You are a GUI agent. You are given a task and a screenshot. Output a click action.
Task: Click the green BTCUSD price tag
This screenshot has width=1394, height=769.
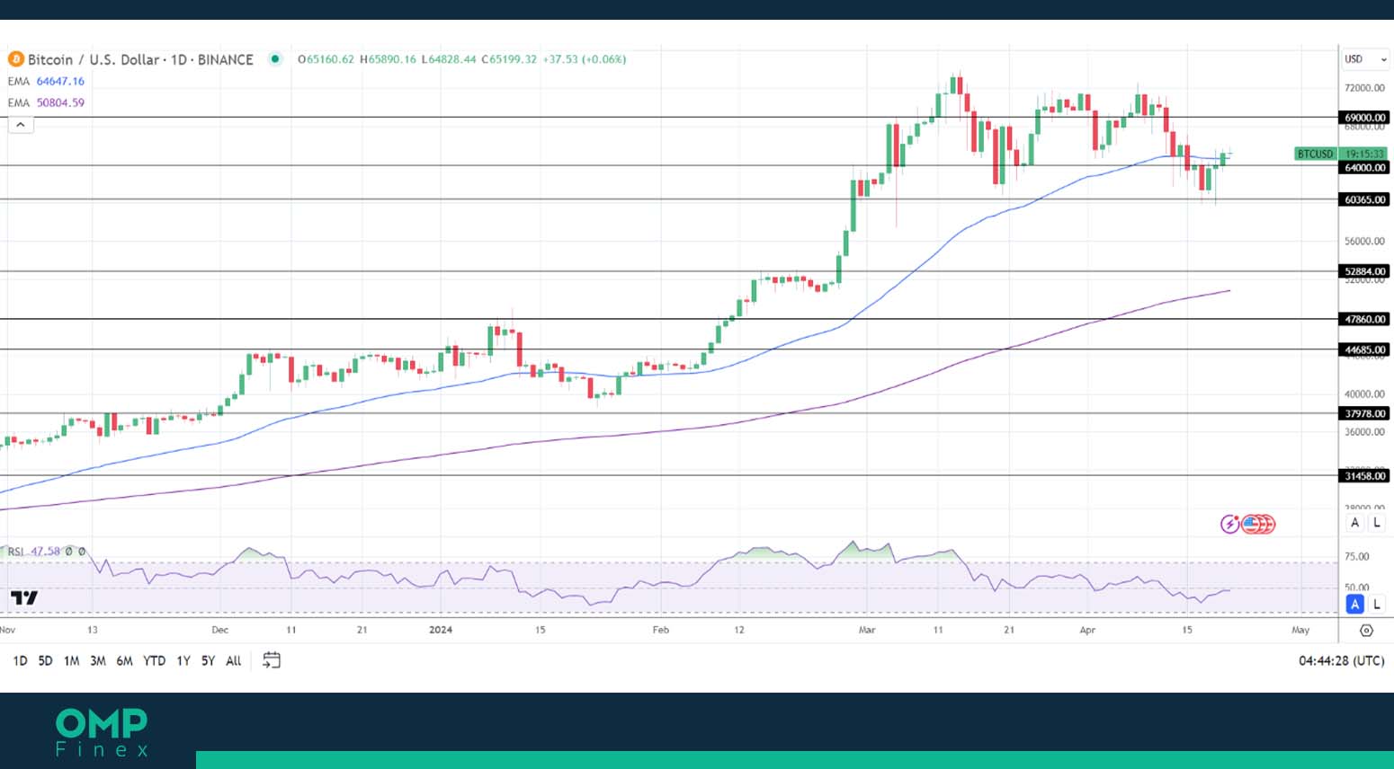coord(1316,154)
